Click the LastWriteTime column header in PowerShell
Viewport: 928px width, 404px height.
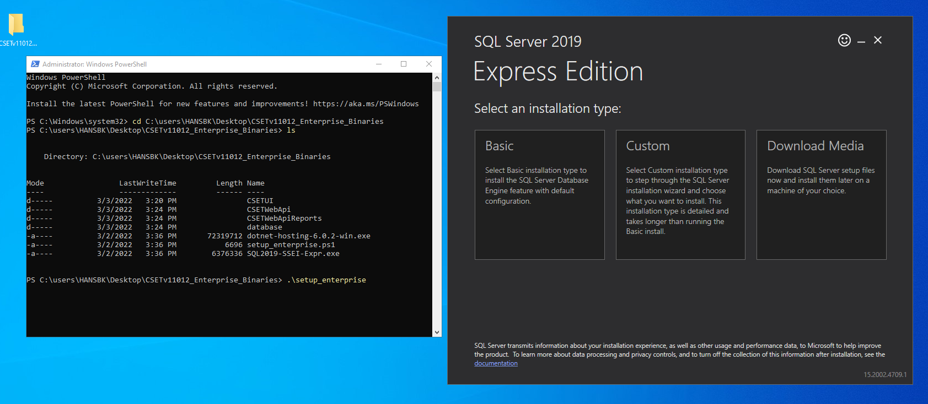coord(148,183)
